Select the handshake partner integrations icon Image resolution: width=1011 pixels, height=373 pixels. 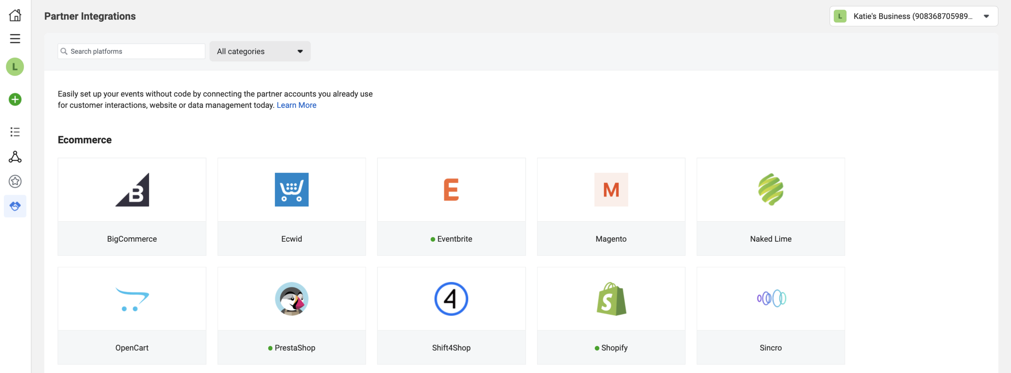click(x=15, y=206)
